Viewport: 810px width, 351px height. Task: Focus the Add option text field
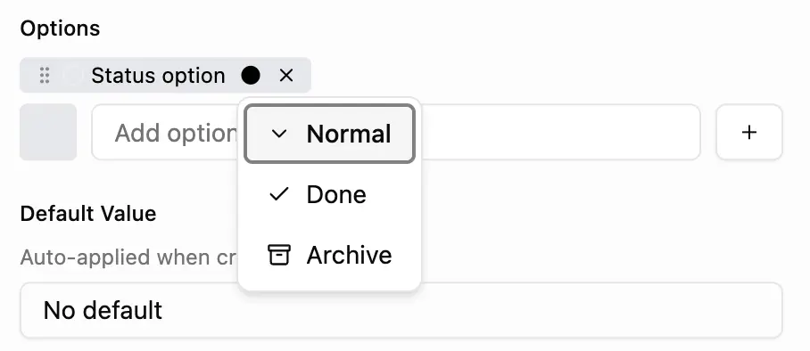tap(396, 133)
